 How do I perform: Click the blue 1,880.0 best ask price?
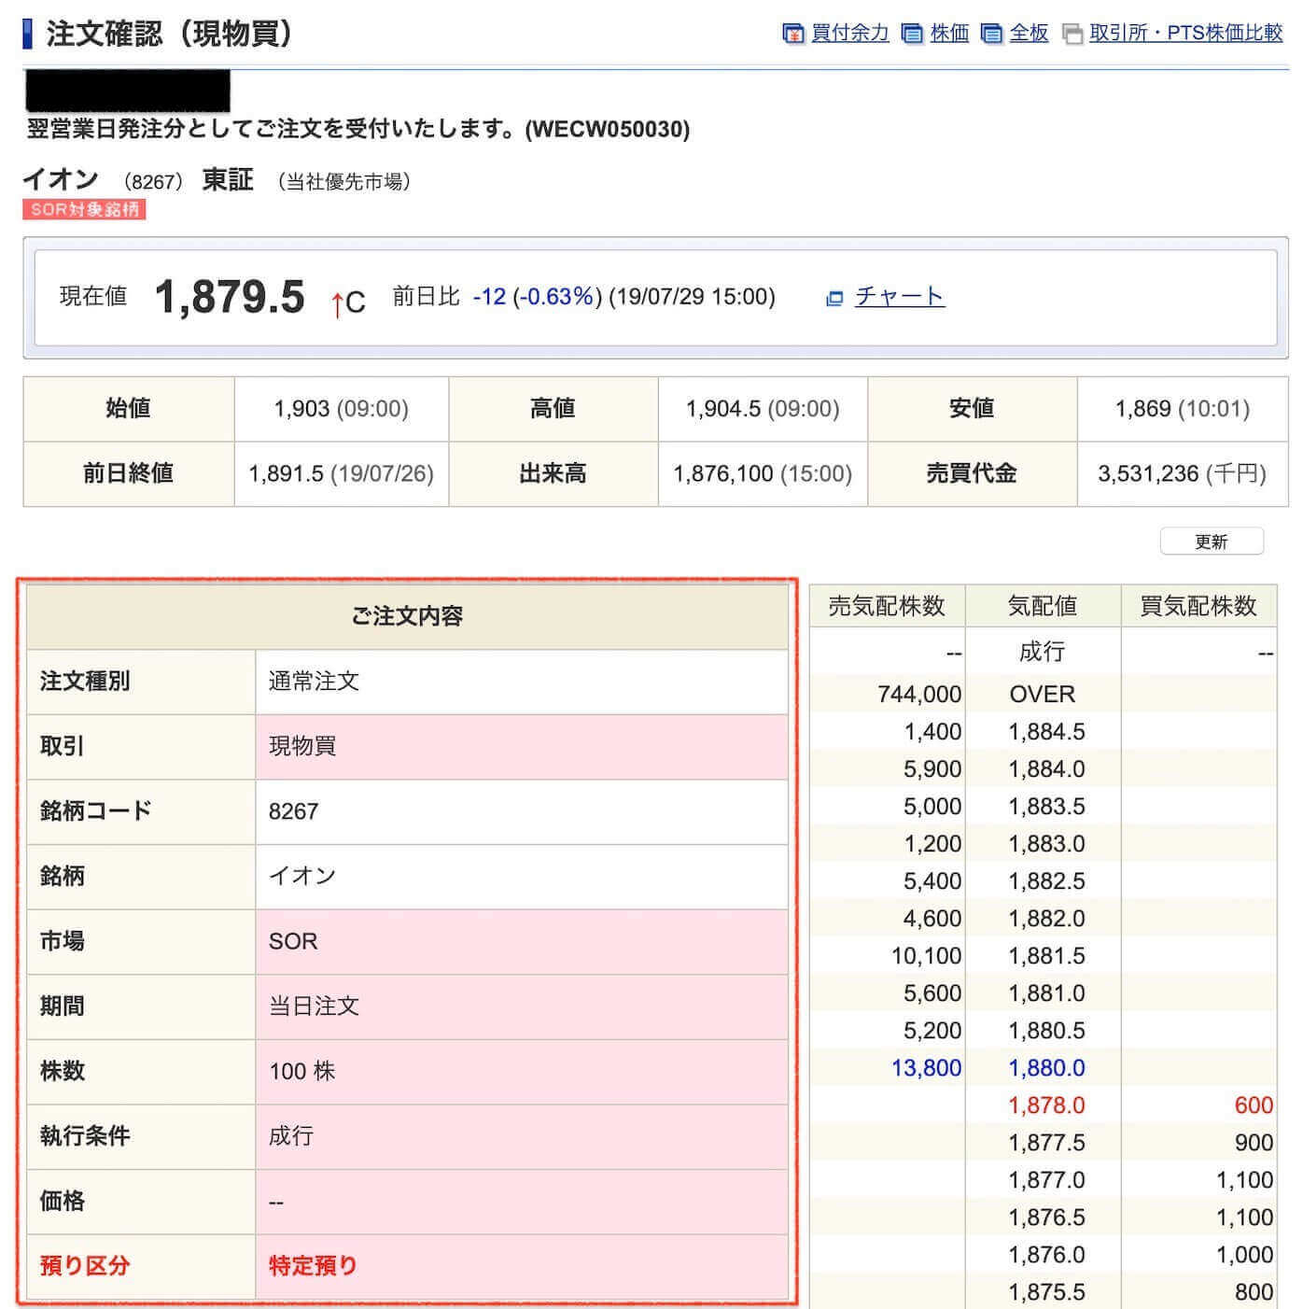click(x=1046, y=1068)
